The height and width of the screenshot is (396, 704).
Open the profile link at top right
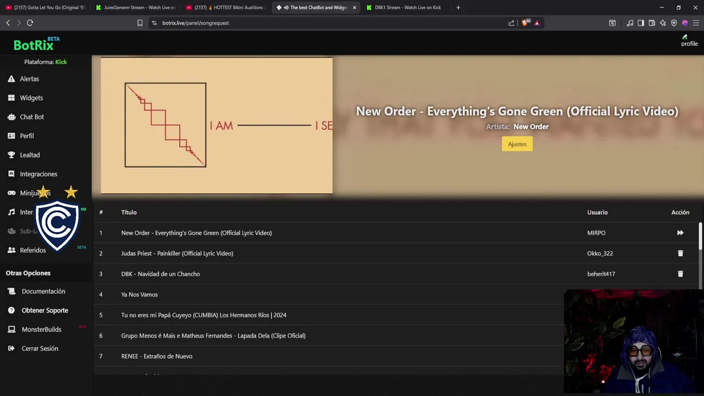pos(689,41)
